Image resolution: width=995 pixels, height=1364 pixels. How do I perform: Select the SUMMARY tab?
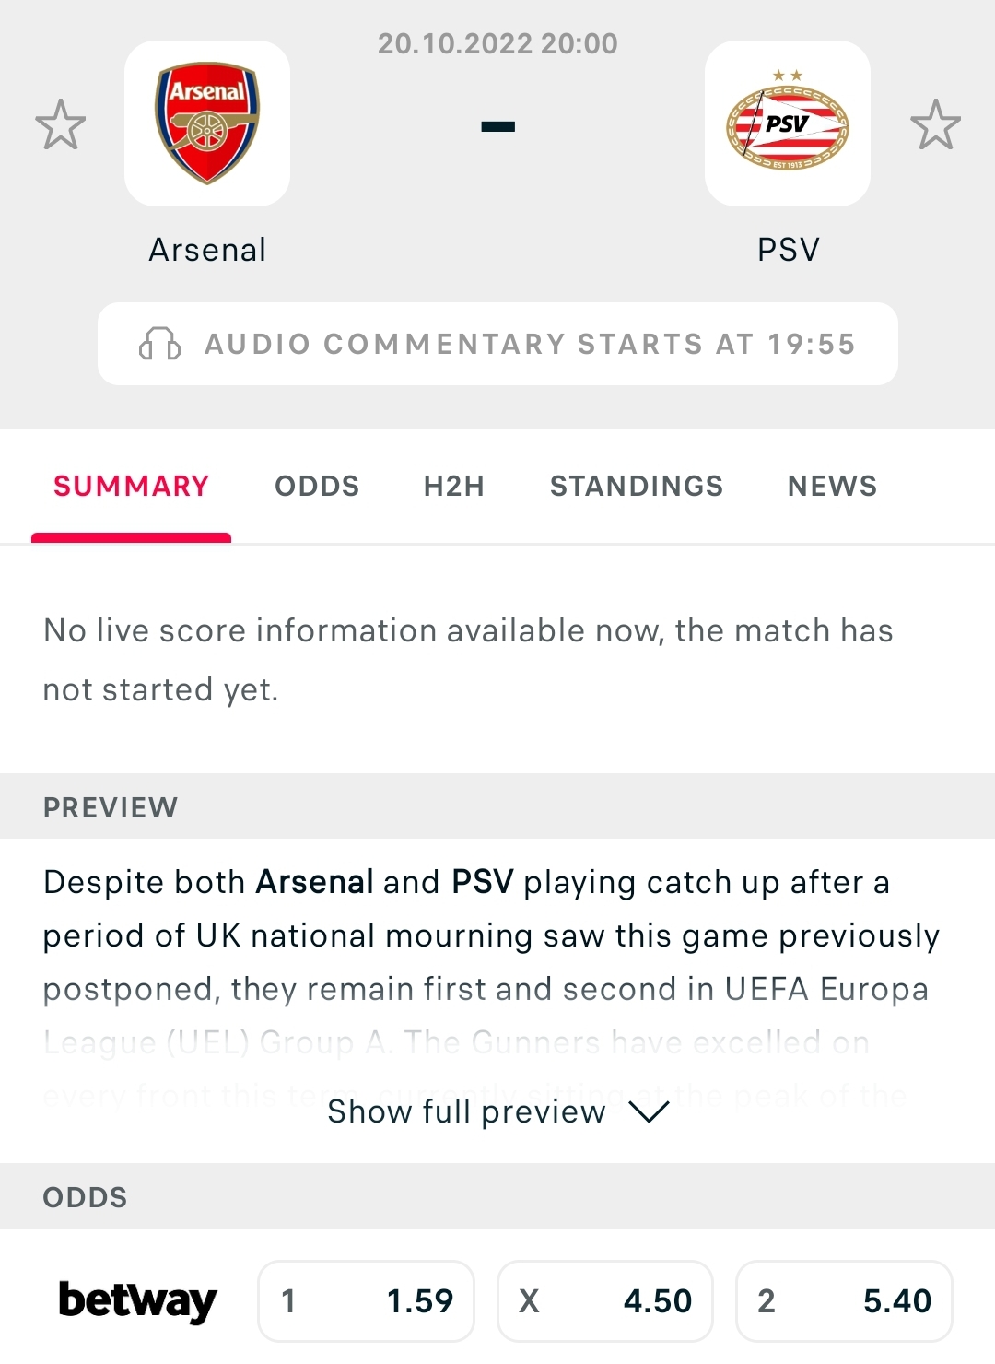[131, 486]
